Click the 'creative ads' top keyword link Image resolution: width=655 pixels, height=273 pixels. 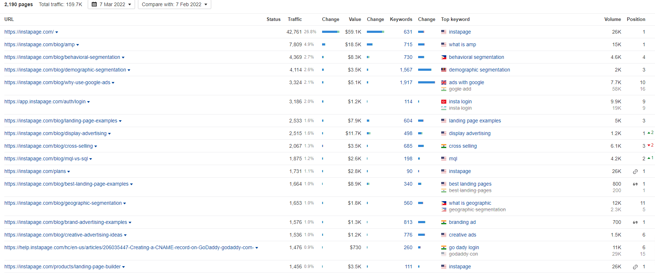(x=463, y=235)
